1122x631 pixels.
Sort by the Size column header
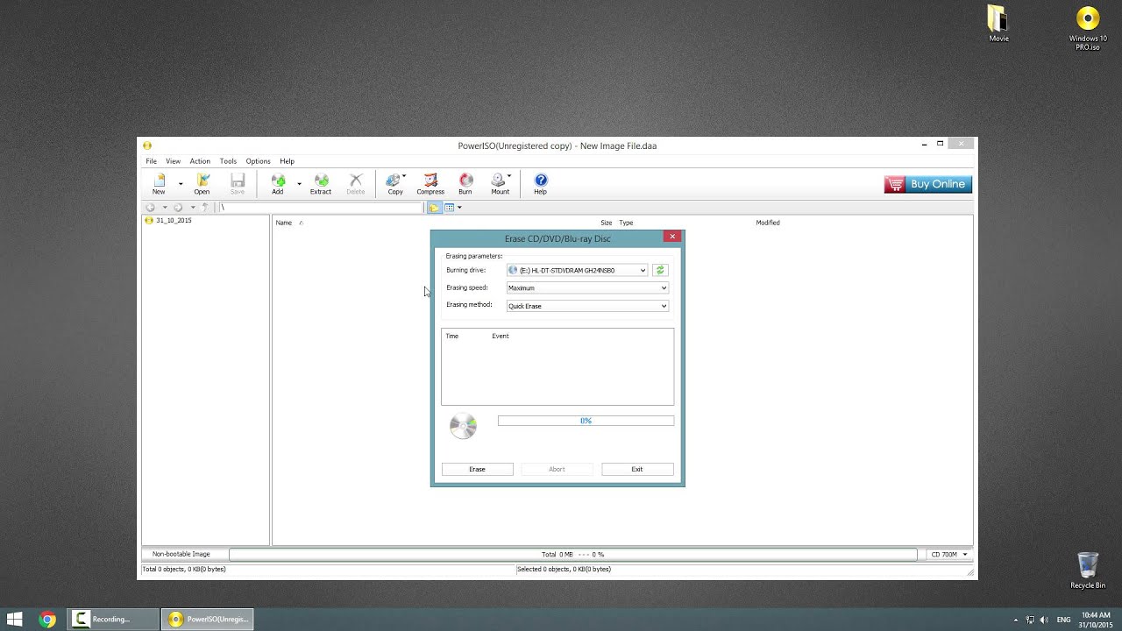point(606,223)
